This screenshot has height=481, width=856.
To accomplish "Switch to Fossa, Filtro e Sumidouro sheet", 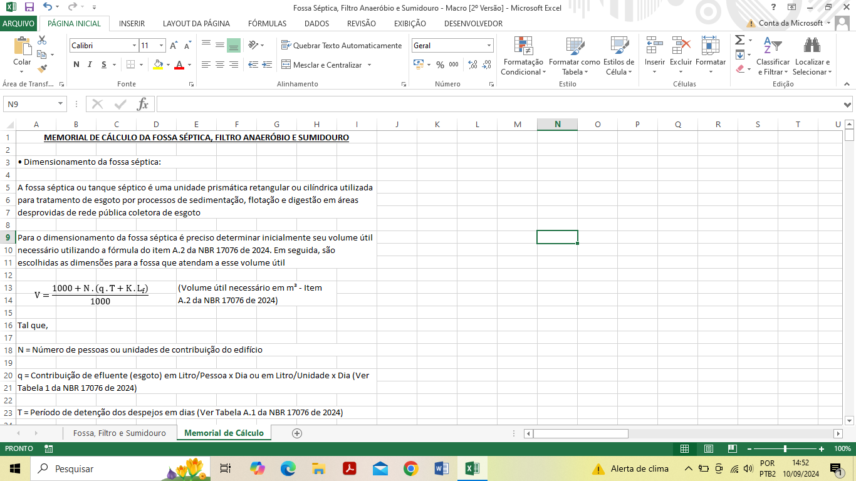I will pos(119,433).
